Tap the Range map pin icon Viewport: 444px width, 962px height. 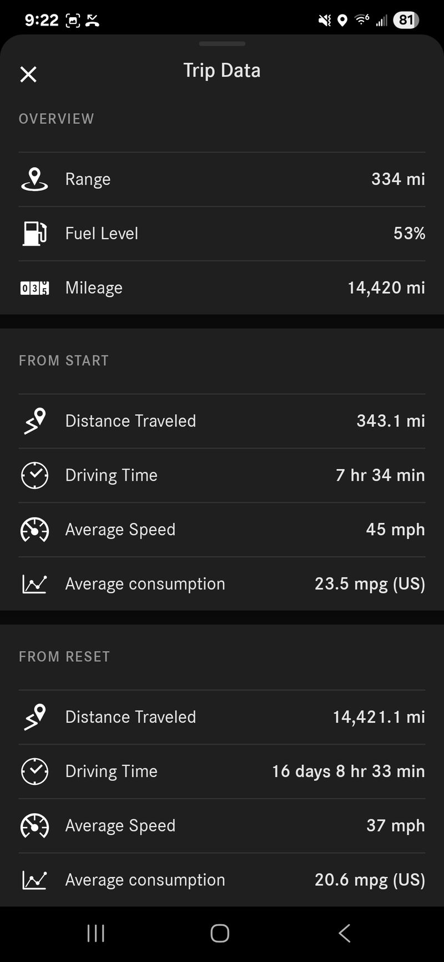tap(34, 179)
